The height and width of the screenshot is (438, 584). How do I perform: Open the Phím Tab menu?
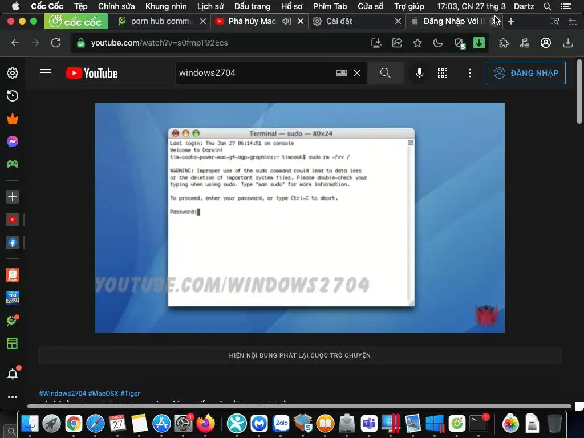330,6
